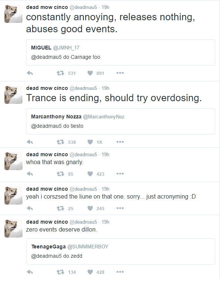Open the @JMNH_17 profile link
The width and height of the screenshot is (220, 281).
point(66,48)
